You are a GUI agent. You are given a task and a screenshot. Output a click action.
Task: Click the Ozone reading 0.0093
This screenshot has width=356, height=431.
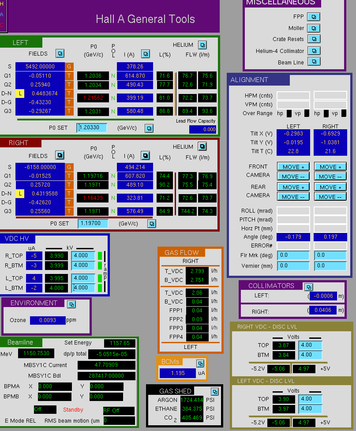48,320
